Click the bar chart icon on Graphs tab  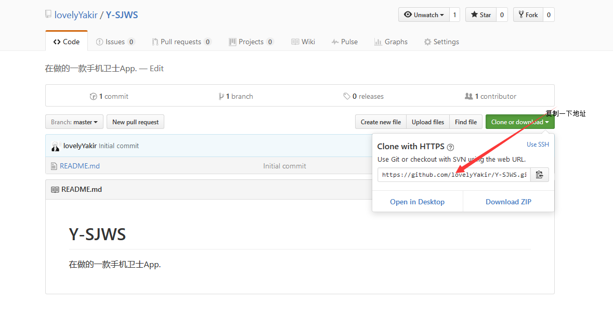(378, 42)
